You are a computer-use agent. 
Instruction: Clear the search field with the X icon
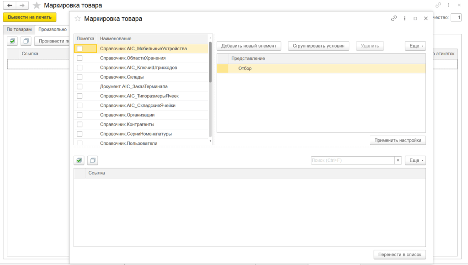tap(398, 160)
